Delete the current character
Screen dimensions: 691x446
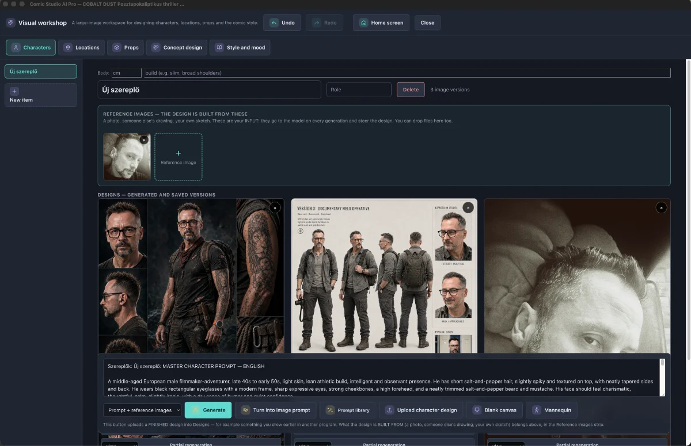(x=411, y=90)
